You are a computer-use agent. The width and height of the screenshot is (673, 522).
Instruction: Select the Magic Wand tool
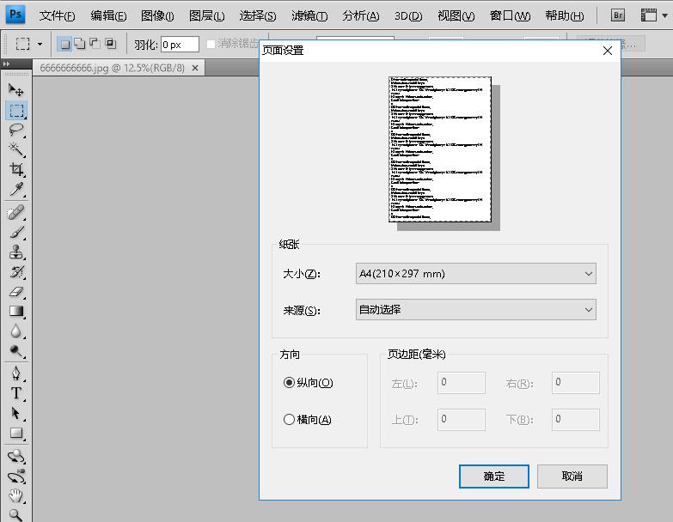16,149
